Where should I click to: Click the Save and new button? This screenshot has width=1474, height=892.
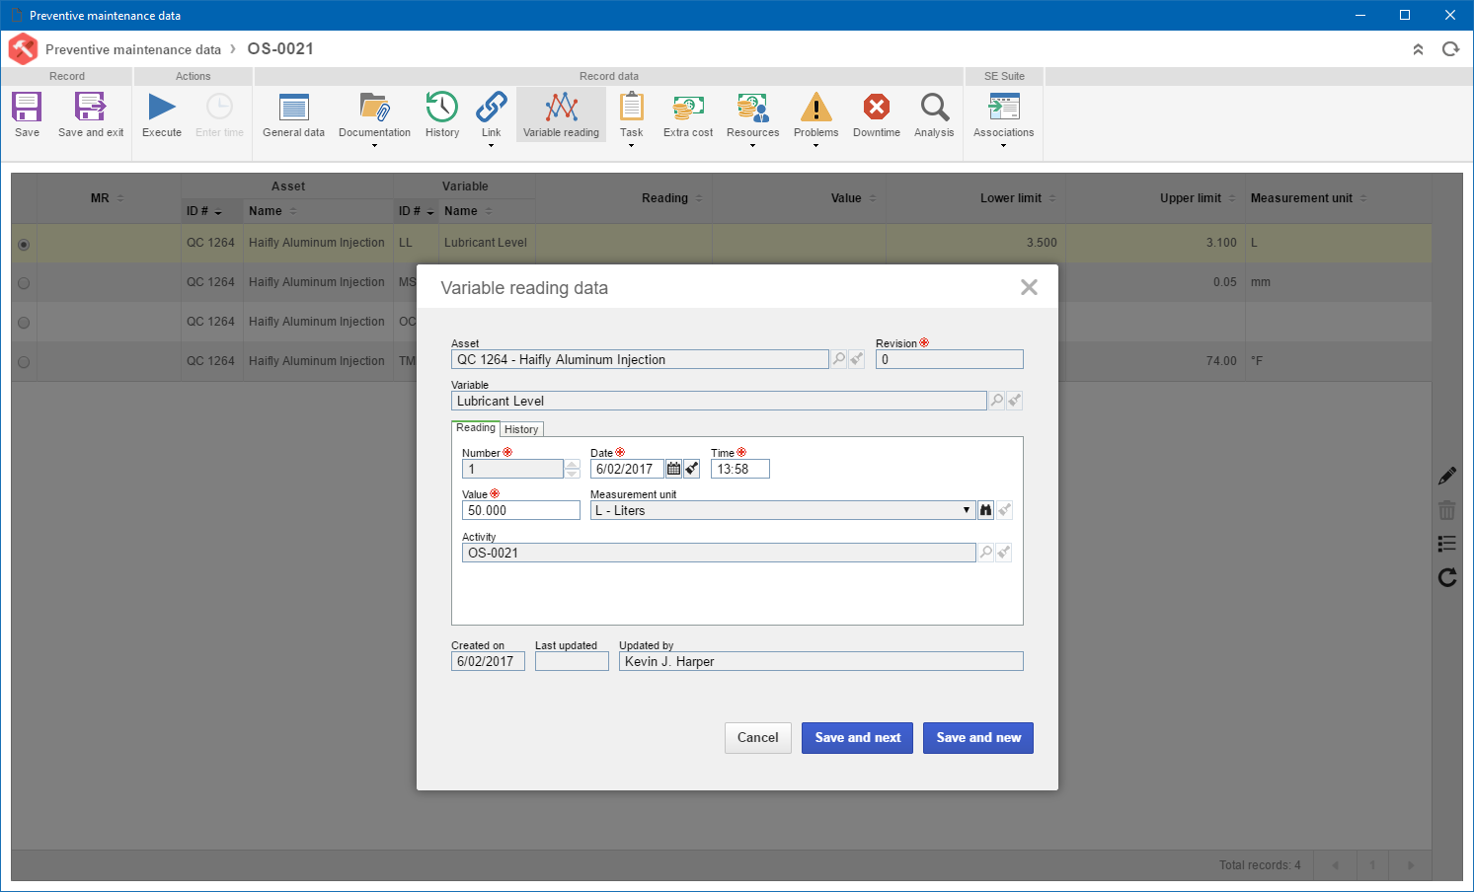978,738
